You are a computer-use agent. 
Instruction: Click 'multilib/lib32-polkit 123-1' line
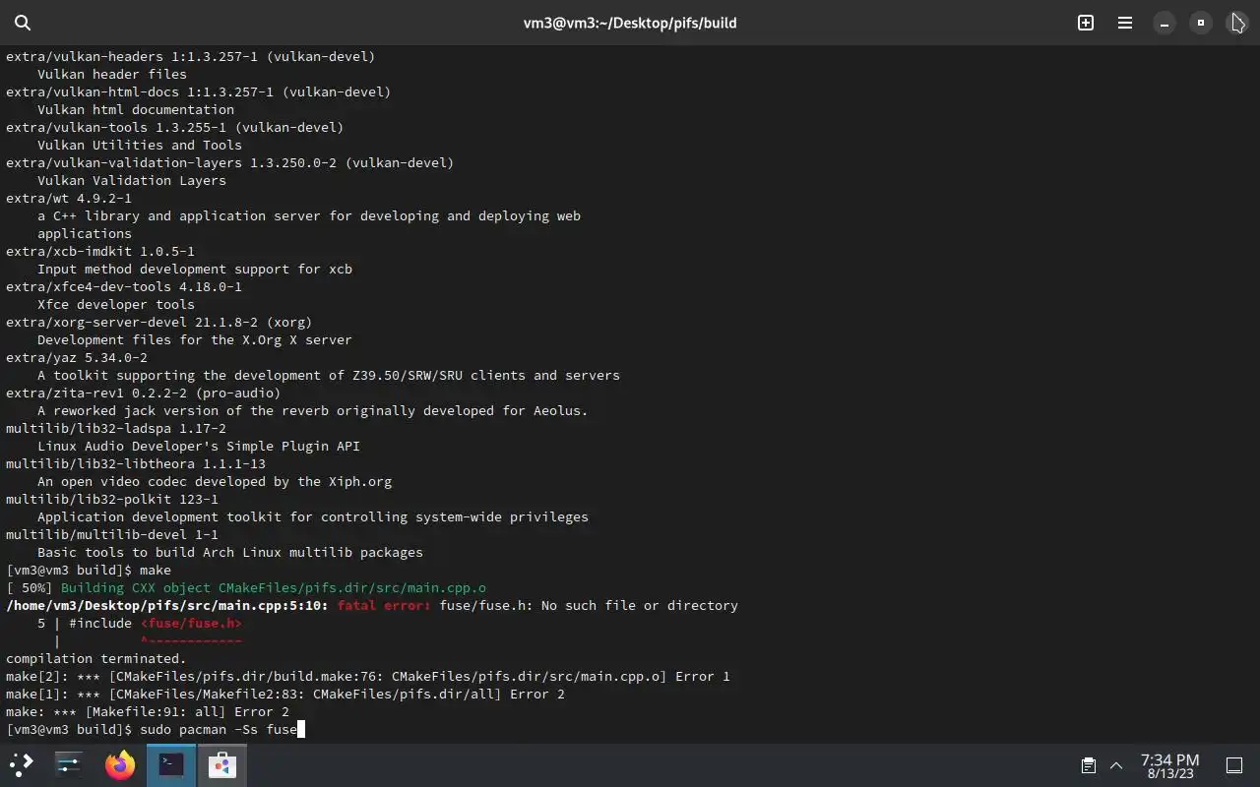112,499
